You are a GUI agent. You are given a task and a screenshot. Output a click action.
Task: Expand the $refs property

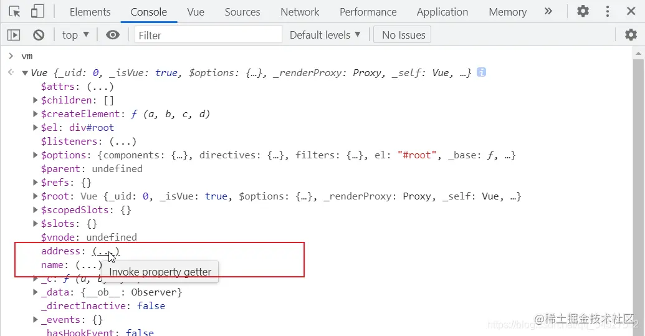(x=36, y=182)
